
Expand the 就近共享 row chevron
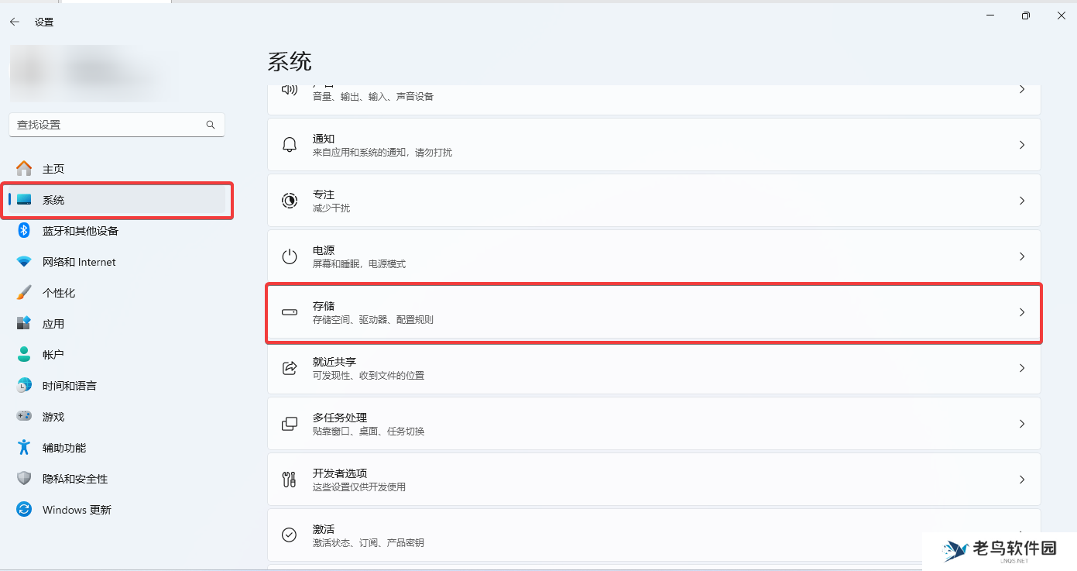(1022, 367)
